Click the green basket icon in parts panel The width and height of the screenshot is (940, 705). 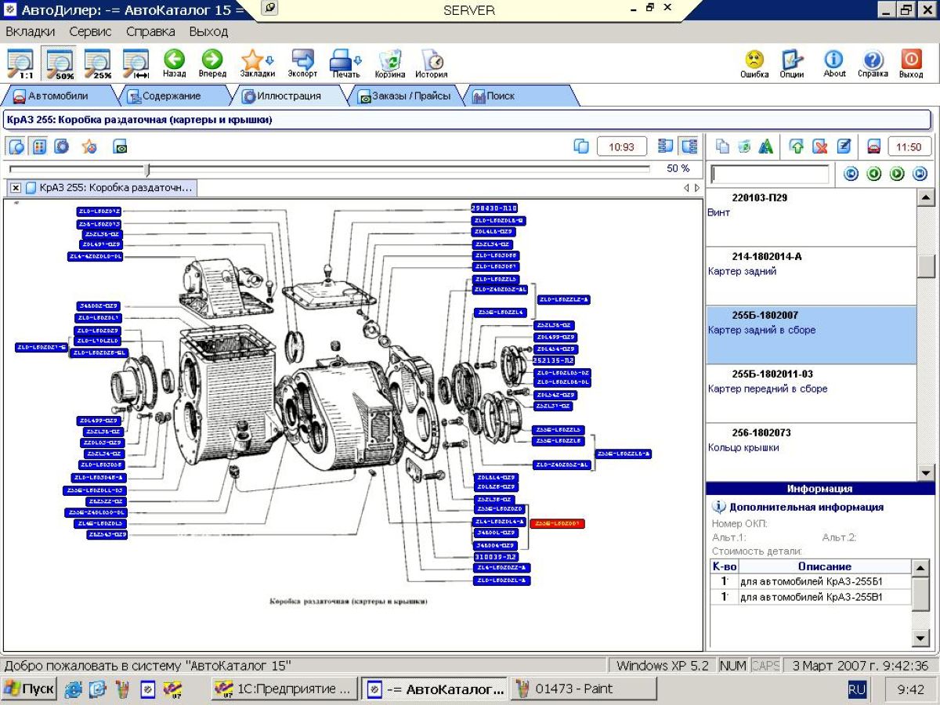[744, 146]
